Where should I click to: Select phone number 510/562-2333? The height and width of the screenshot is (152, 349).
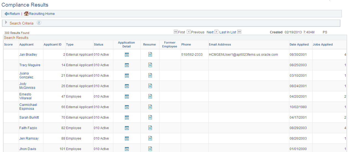(192, 55)
